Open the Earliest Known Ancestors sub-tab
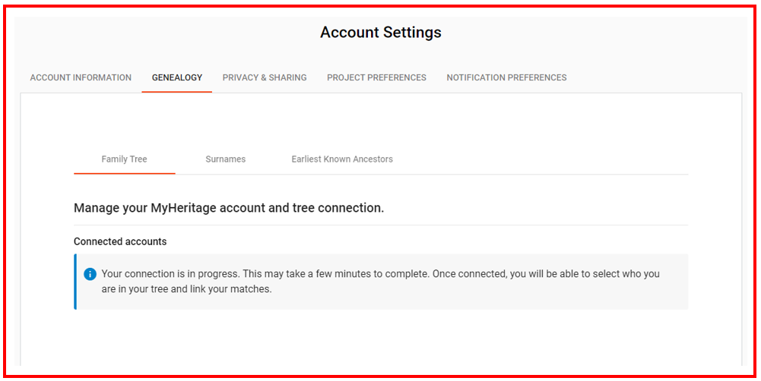The width and height of the screenshot is (761, 381). tap(342, 159)
